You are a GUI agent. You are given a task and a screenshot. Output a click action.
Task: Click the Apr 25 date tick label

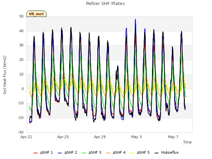point(63,137)
